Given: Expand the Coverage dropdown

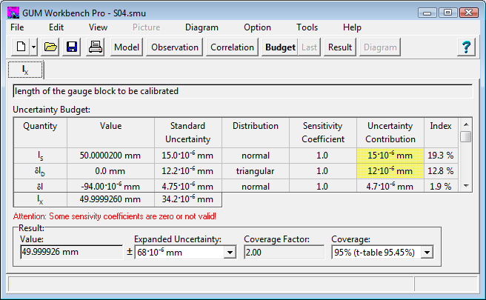Looking at the screenshot, I should click(426, 253).
